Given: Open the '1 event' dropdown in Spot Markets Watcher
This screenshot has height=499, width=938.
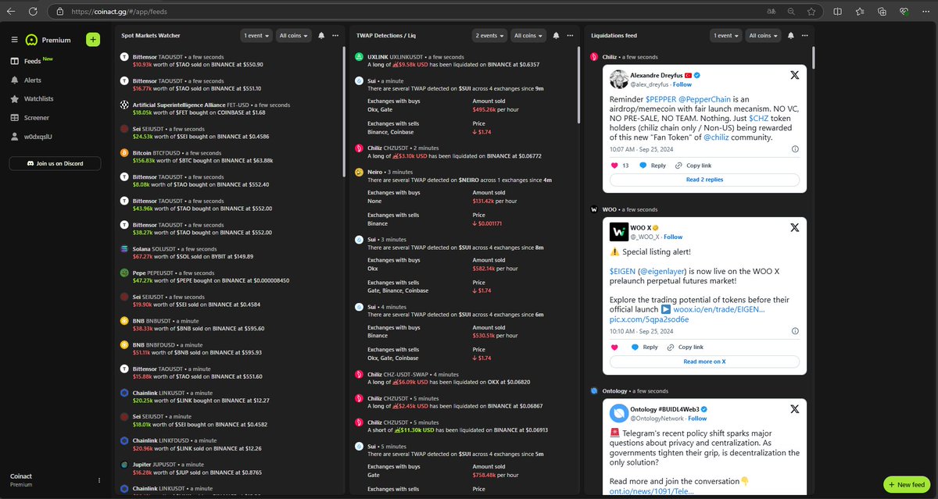Looking at the screenshot, I should click(257, 36).
